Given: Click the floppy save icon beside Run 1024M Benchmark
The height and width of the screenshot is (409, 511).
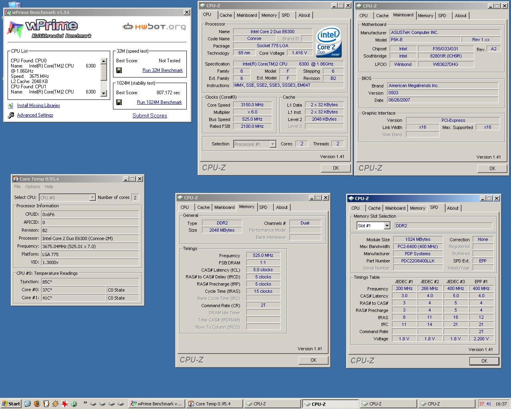Looking at the screenshot, I should (x=119, y=102).
